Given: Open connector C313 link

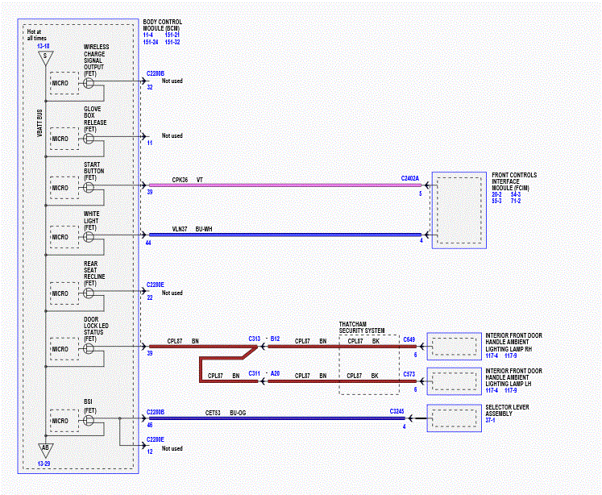Looking at the screenshot, I should tap(255, 339).
